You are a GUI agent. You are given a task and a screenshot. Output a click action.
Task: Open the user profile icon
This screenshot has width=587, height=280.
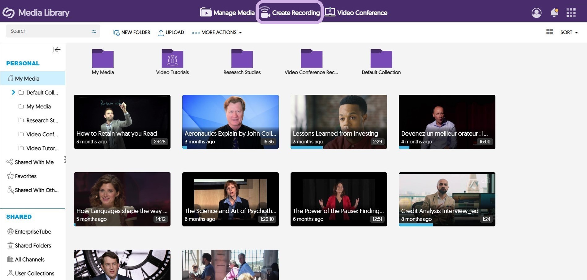point(536,13)
